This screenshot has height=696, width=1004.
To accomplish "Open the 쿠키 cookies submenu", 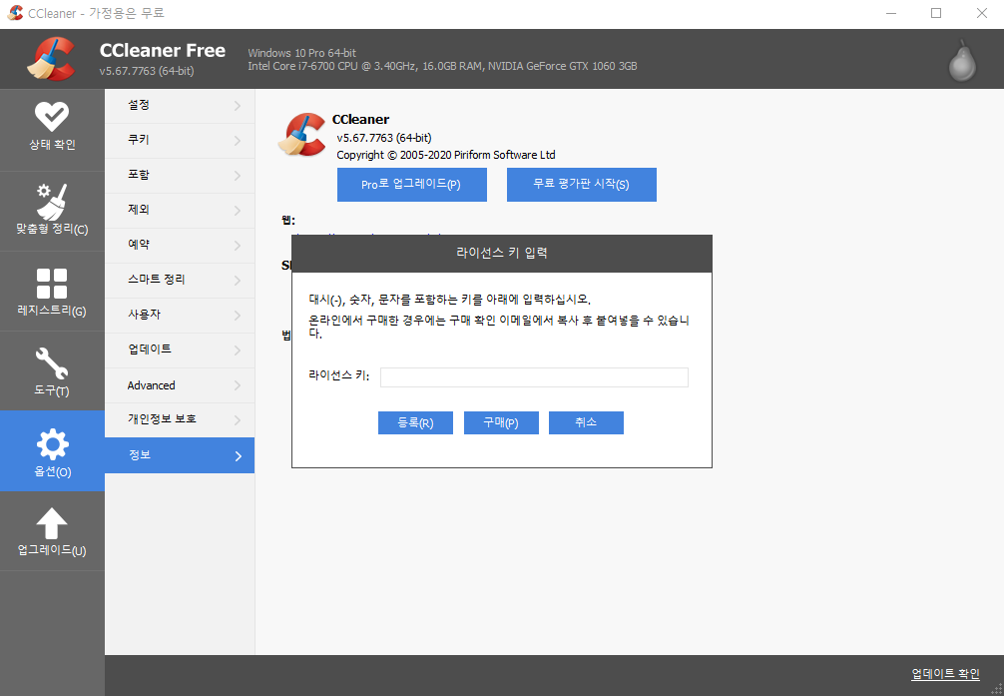I will click(x=180, y=141).
